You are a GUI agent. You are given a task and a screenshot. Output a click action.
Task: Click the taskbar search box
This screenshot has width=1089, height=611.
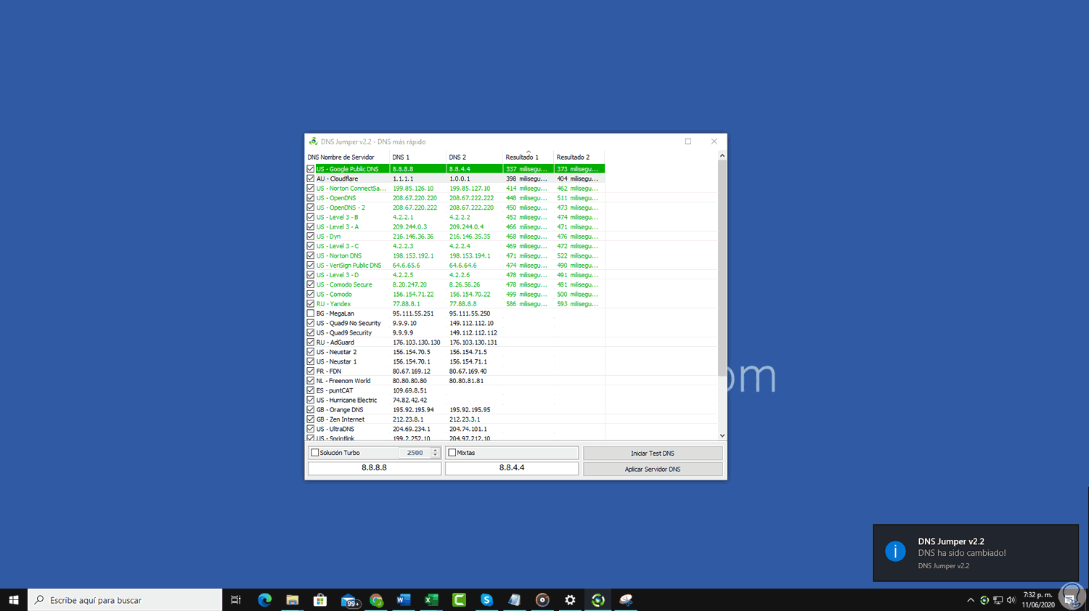pos(125,600)
